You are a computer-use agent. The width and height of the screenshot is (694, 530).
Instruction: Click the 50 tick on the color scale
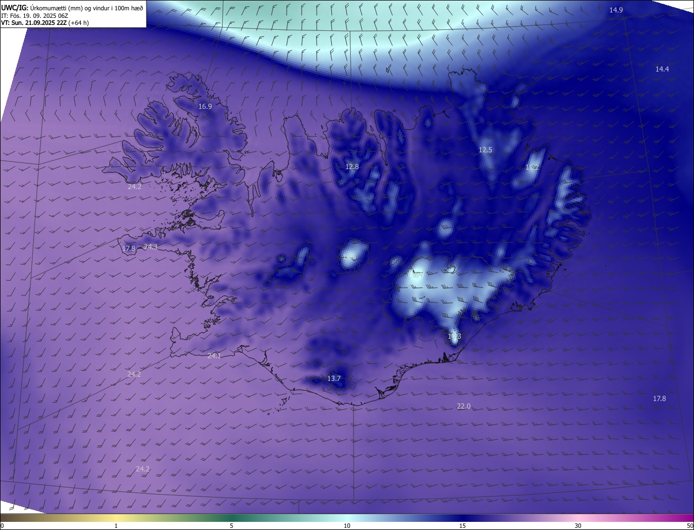tap(690, 526)
